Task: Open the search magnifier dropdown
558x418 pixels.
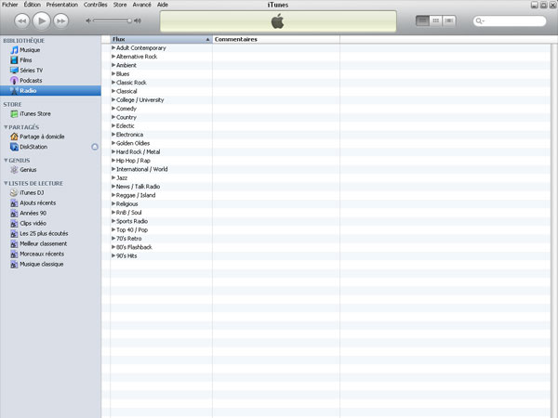Action: 480,21
